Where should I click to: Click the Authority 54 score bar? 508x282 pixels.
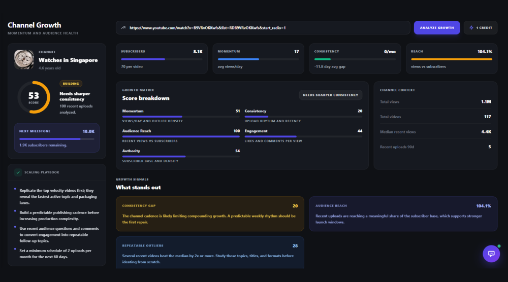pyautogui.click(x=181, y=157)
